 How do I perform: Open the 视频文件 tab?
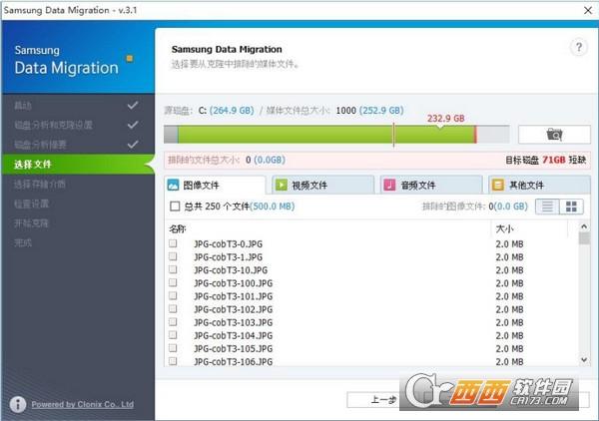pos(323,186)
